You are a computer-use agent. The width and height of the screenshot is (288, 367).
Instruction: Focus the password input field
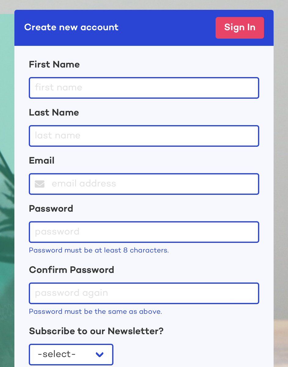click(144, 232)
